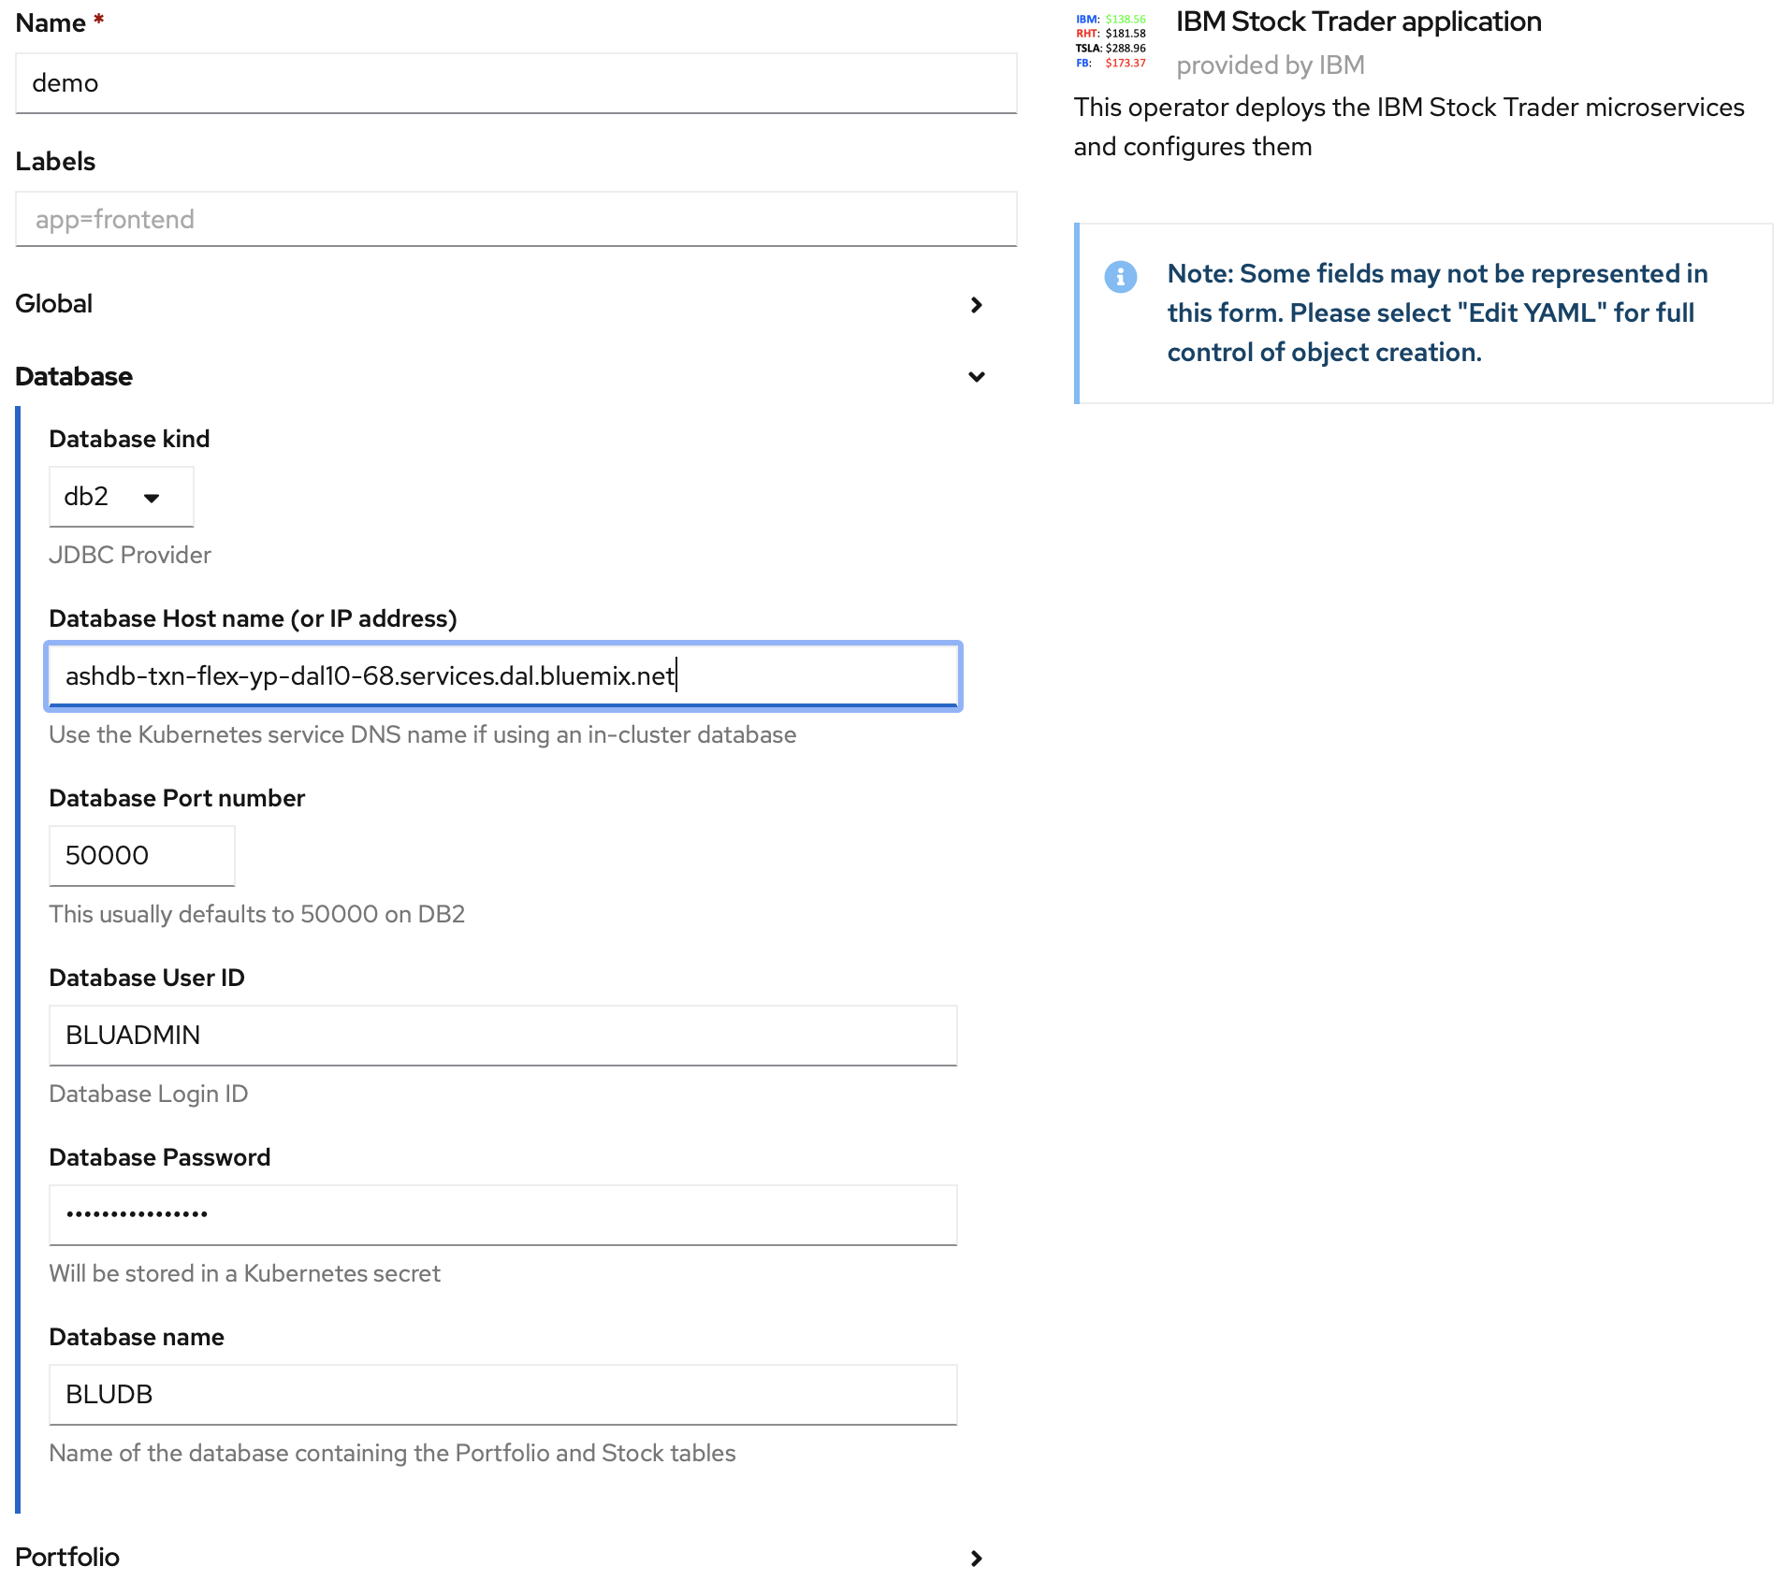Click the Portfolio and Stock tables helper text
Screen dimensions: 1787x1581
point(393,1453)
